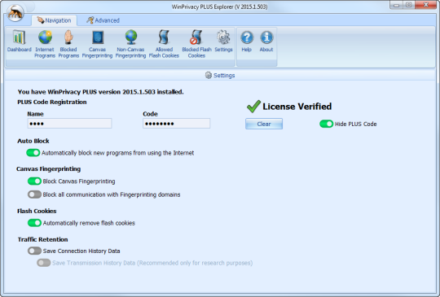The height and width of the screenshot is (297, 440).
Task: Click into the Name input field
Action: point(69,124)
